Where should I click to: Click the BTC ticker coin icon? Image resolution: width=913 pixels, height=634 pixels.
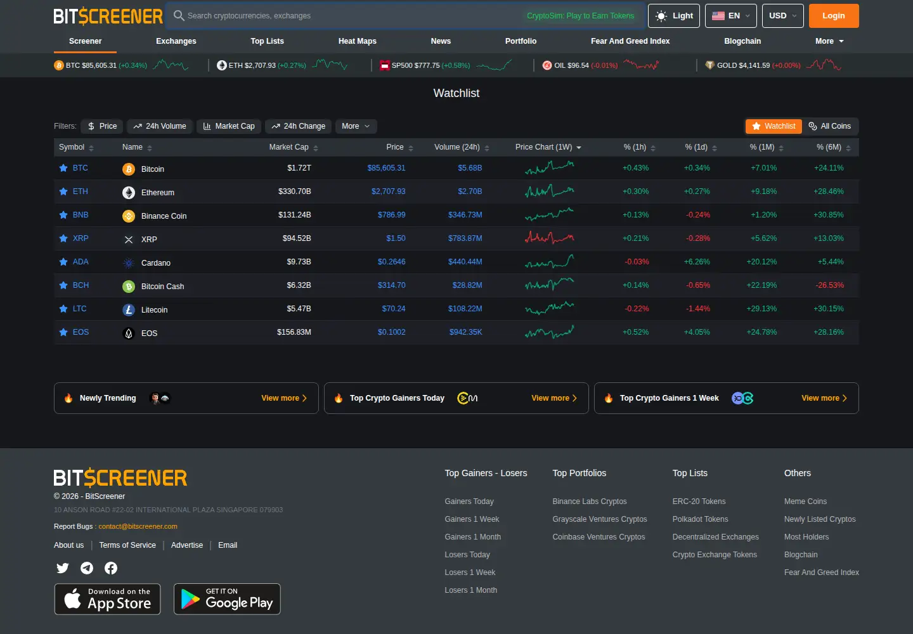tap(59, 65)
